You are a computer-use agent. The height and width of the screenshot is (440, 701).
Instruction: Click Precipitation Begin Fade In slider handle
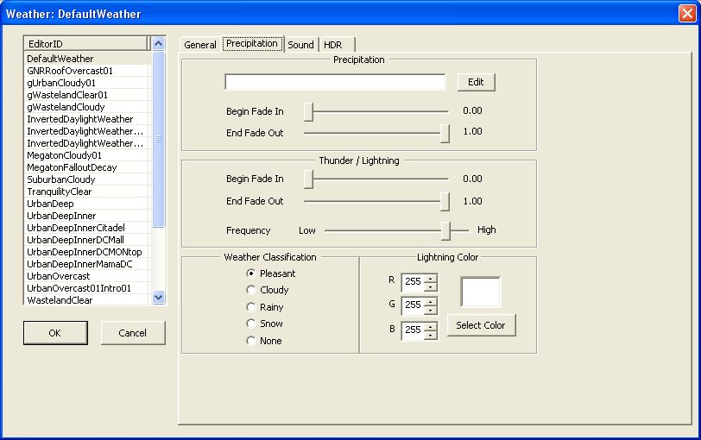click(x=308, y=111)
